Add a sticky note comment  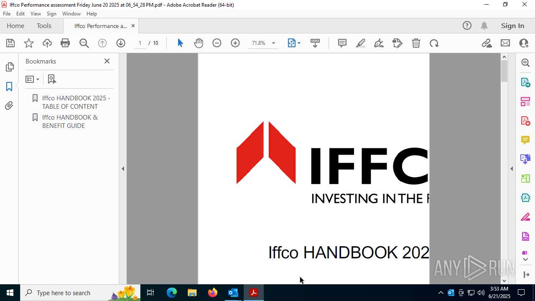coord(342,43)
